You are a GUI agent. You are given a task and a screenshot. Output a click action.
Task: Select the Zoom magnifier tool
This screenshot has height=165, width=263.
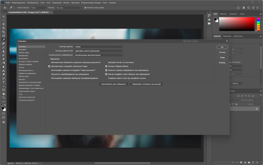(x=4, y=97)
